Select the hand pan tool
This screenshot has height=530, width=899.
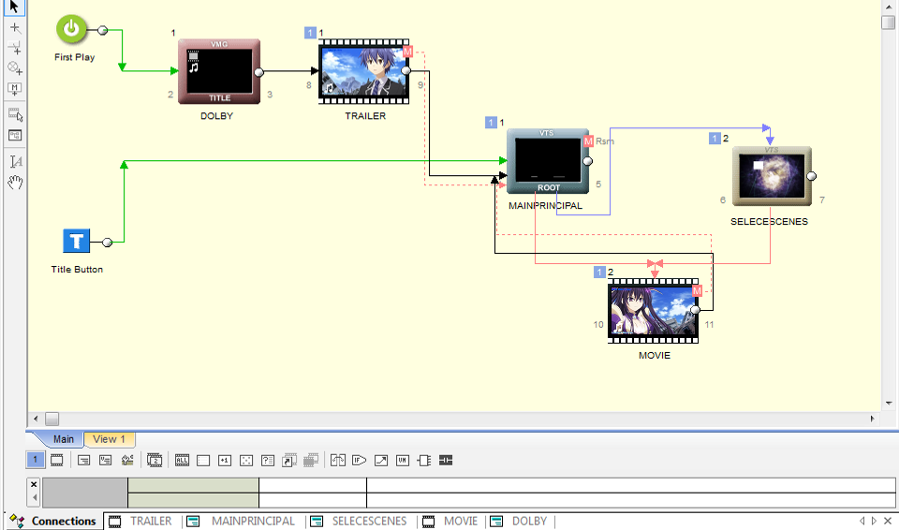tap(15, 183)
